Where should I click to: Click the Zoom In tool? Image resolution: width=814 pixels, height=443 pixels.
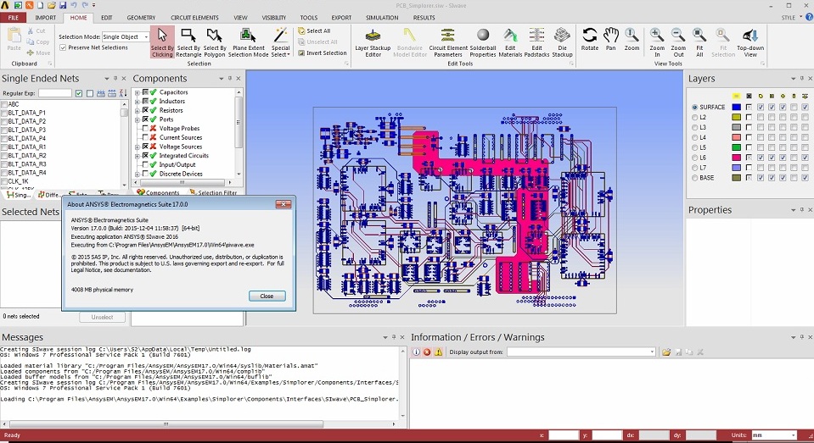tap(657, 42)
